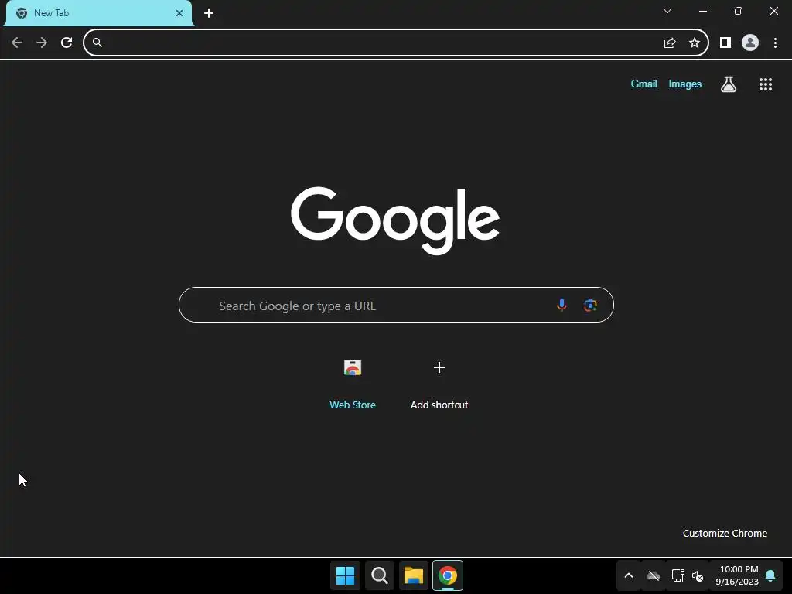The image size is (792, 594).
Task: Toggle the Chrome side panel
Action: click(x=725, y=43)
